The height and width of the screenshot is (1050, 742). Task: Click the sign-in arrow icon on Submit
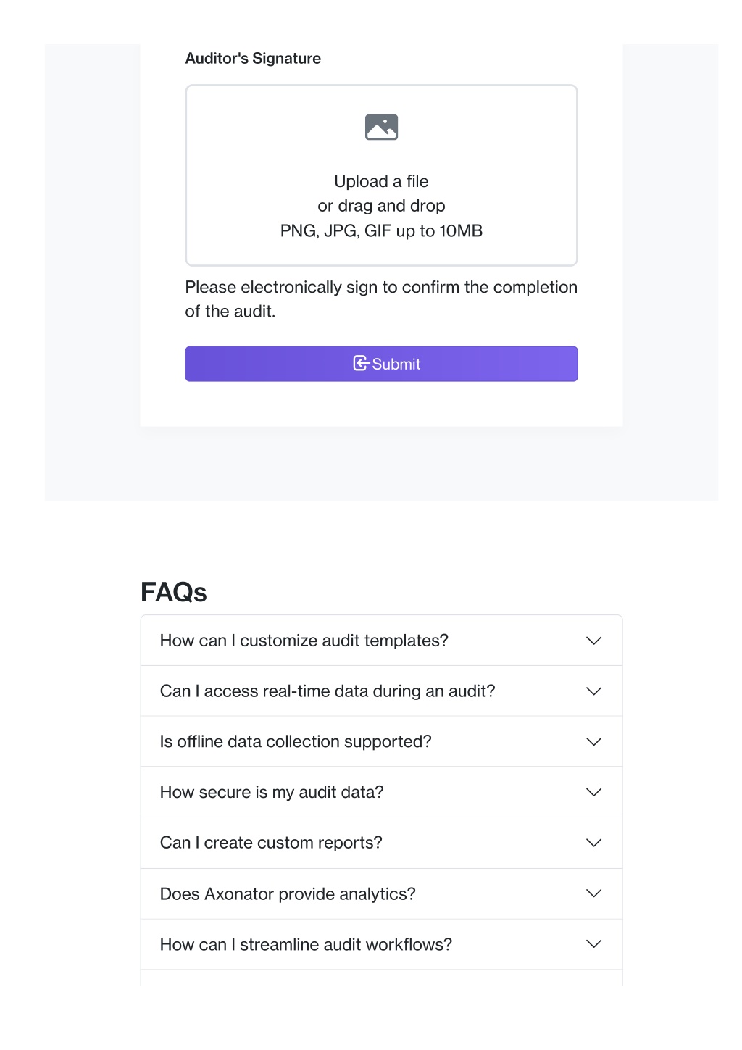click(361, 363)
